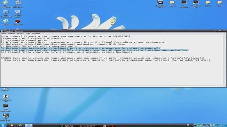Image resolution: width=227 pixels, height=127 pixels.
Task: Click the 1280x1024 resolution label on the taskbar
Action: [70, 126]
